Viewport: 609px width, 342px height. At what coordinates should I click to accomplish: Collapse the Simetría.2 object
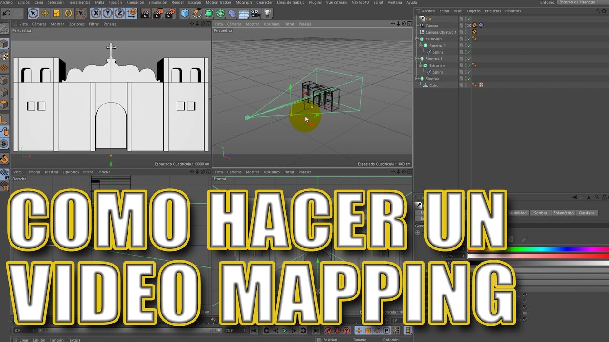[x=421, y=46]
